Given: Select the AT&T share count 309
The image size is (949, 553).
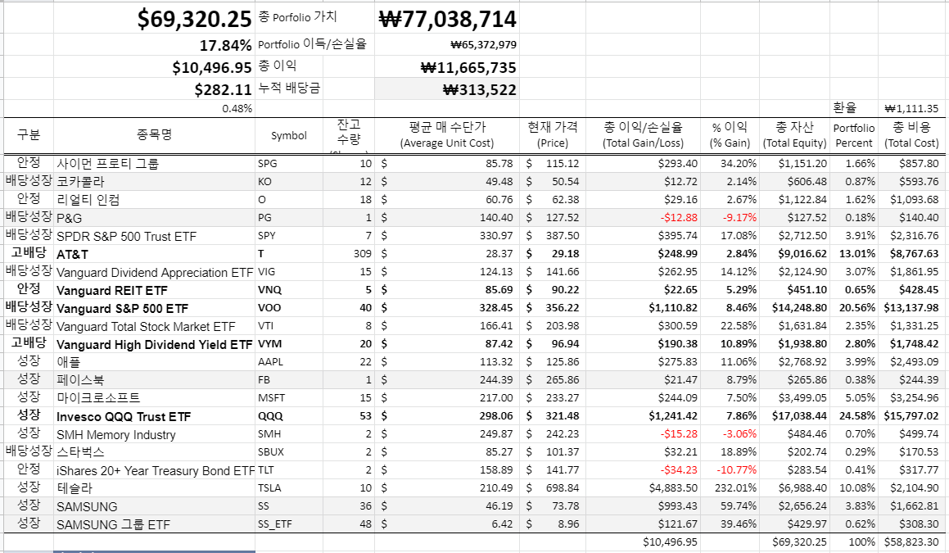Looking at the screenshot, I should [349, 254].
